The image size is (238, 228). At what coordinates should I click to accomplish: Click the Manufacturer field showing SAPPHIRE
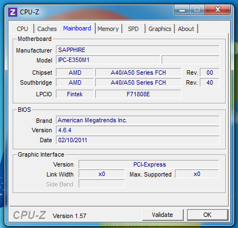coord(138,50)
